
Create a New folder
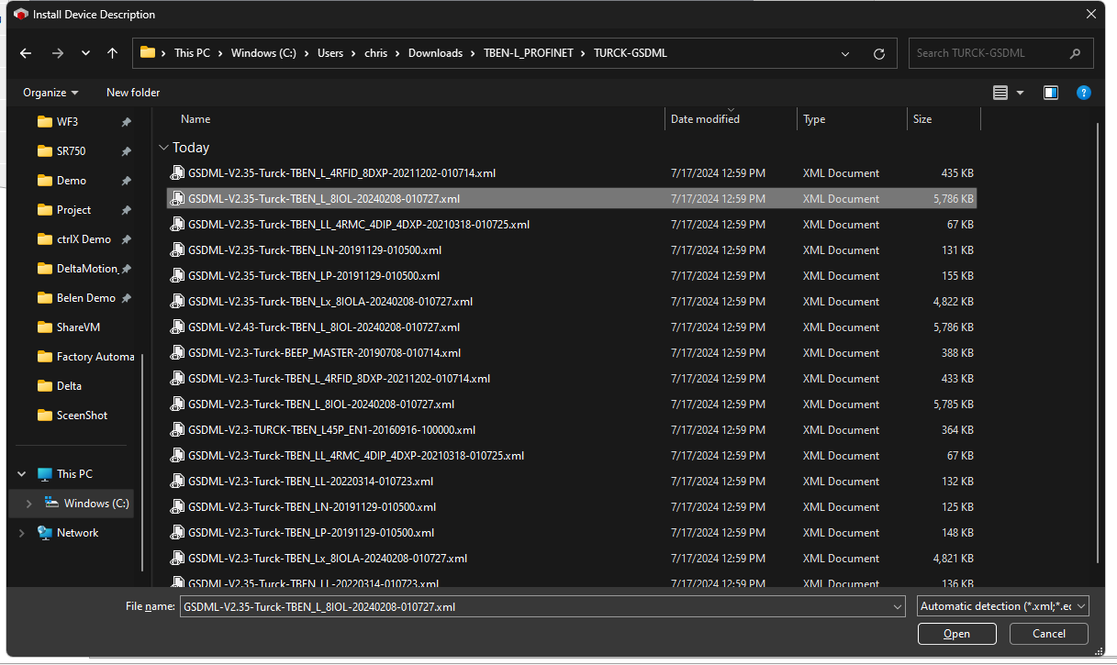coord(133,93)
